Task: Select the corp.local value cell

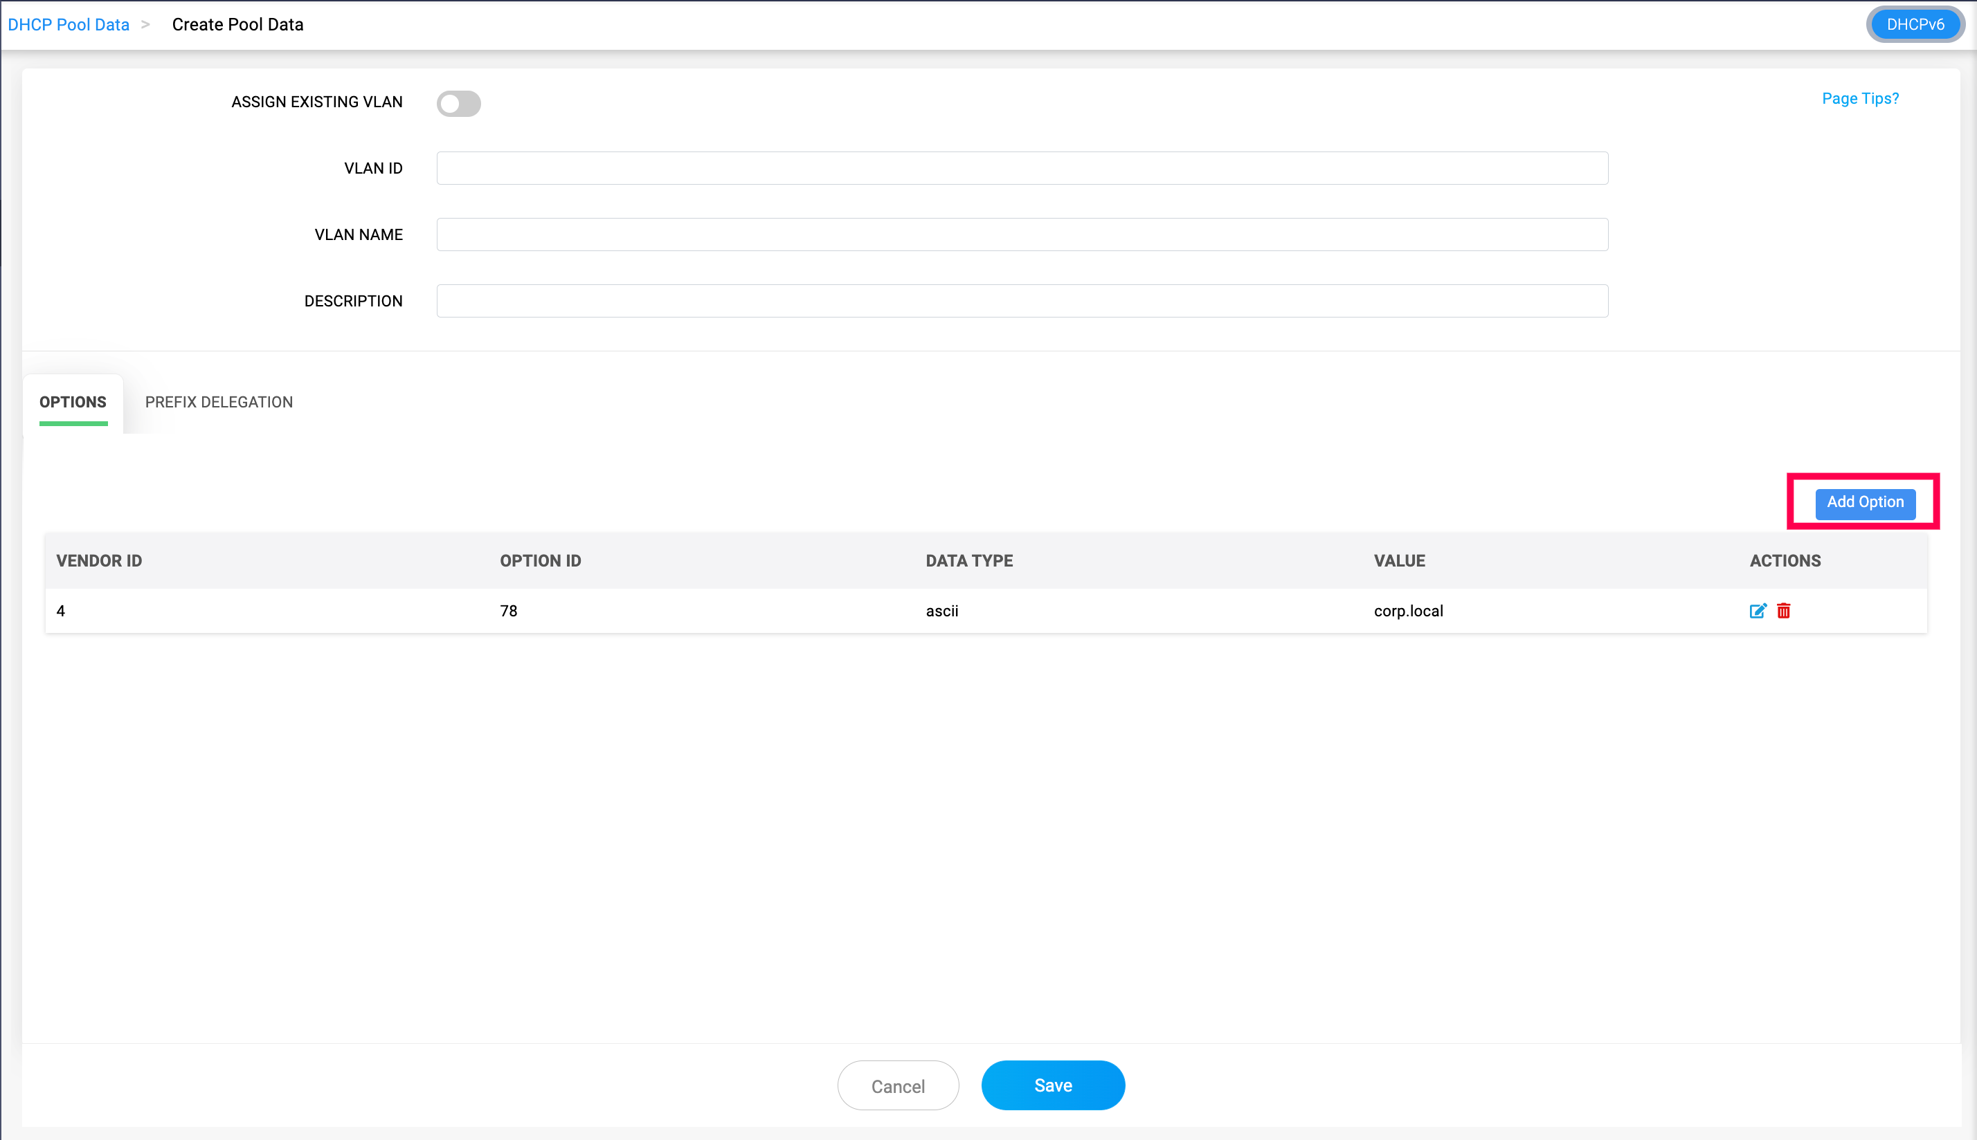Action: [x=1407, y=611]
